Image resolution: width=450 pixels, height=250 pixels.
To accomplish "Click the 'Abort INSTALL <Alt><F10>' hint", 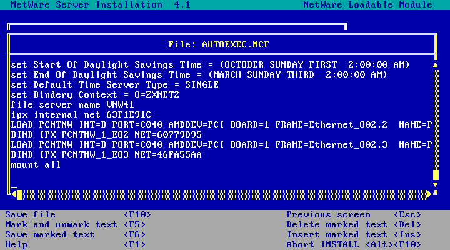I will 354,245.
